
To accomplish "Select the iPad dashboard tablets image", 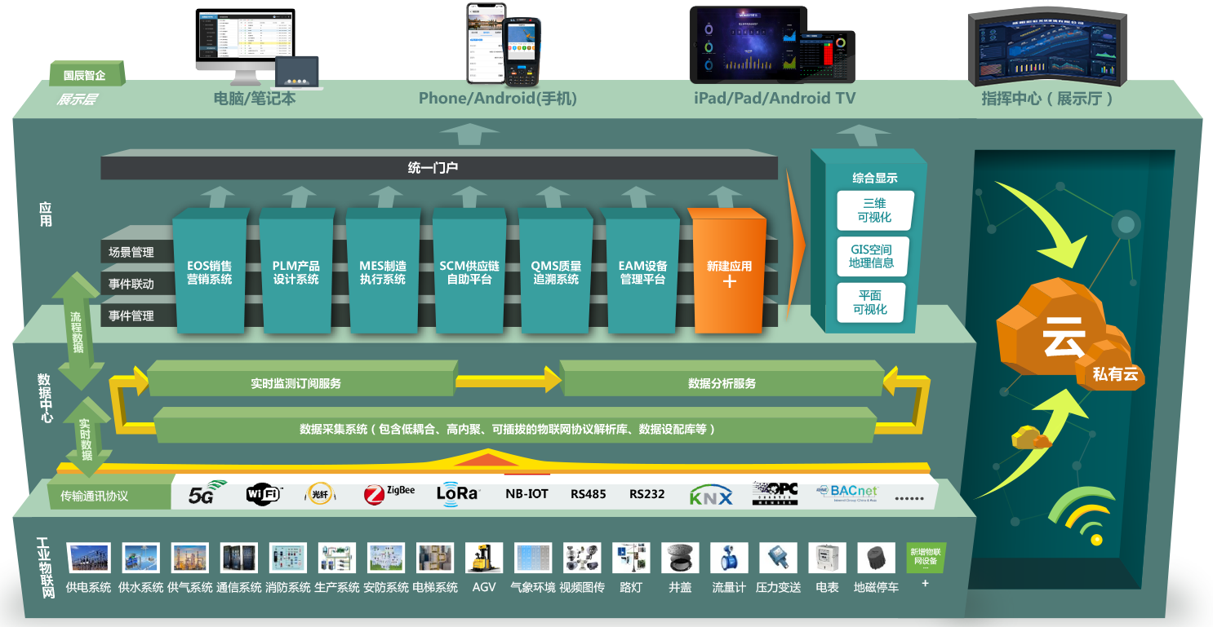I will point(772,46).
